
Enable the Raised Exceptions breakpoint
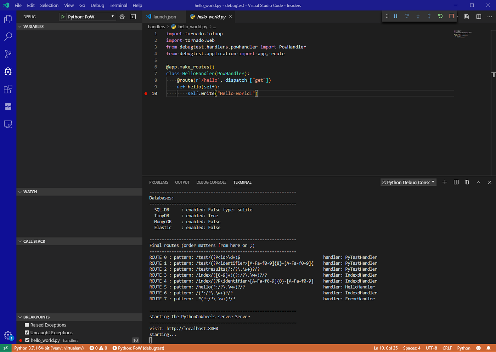[x=27, y=325]
